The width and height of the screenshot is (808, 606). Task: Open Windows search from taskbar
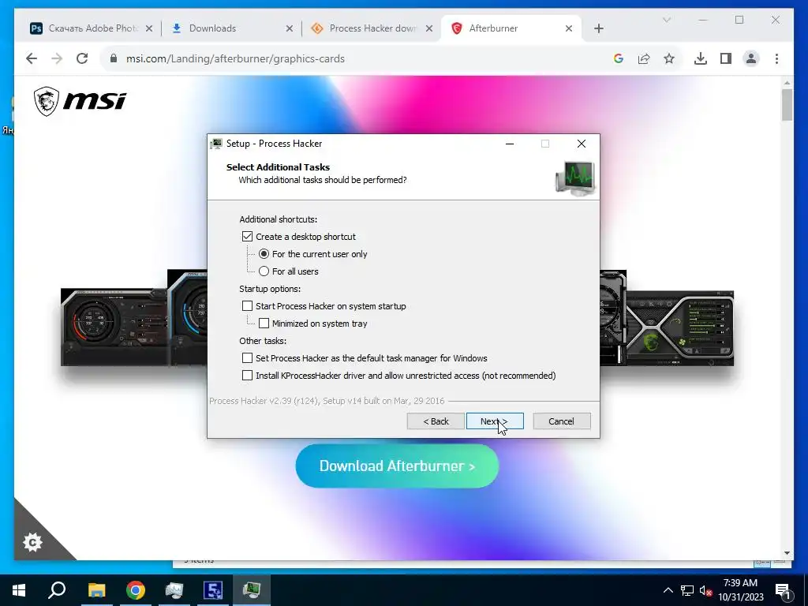(57, 590)
